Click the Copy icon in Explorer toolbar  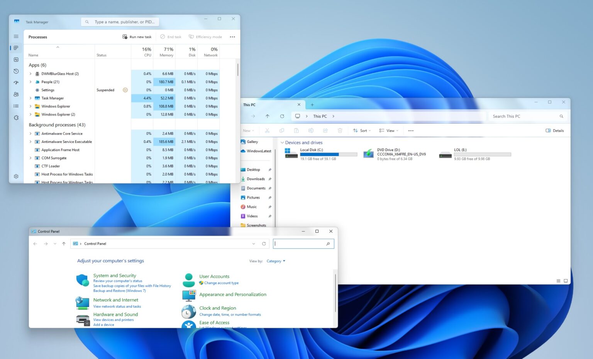281,130
